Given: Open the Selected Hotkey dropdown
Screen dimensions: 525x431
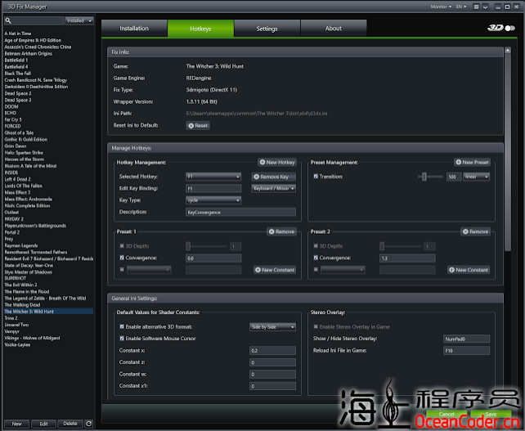Looking at the screenshot, I should [x=213, y=177].
